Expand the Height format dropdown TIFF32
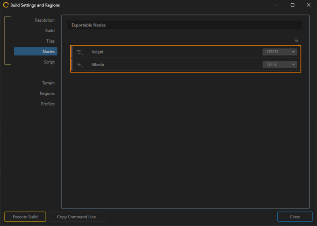The height and width of the screenshot is (226, 317). click(280, 52)
